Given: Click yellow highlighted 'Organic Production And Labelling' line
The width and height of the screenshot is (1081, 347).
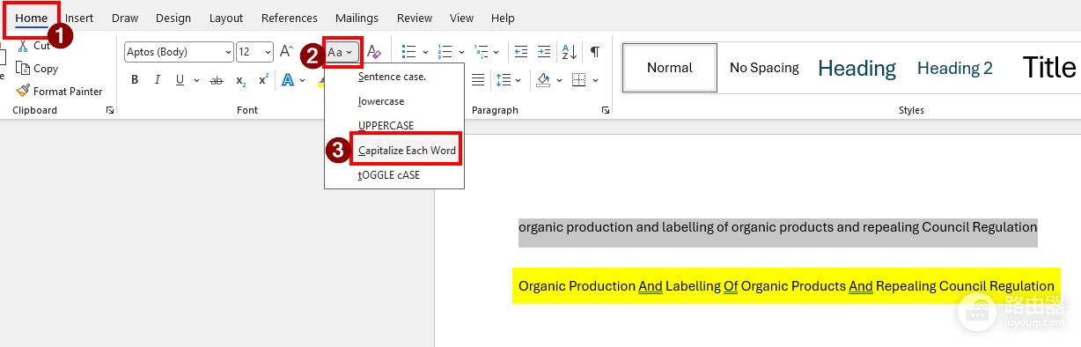Looking at the screenshot, I should pos(786,286).
